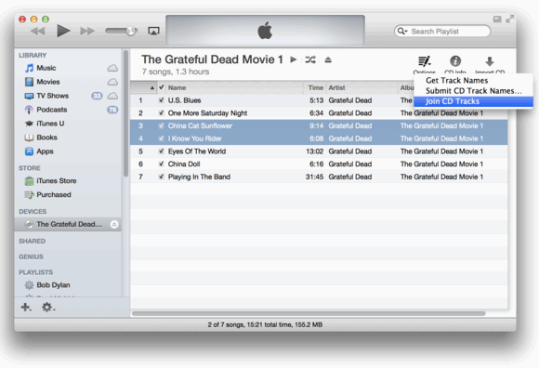
Task: Open the gear action menu
Action: pos(48,307)
